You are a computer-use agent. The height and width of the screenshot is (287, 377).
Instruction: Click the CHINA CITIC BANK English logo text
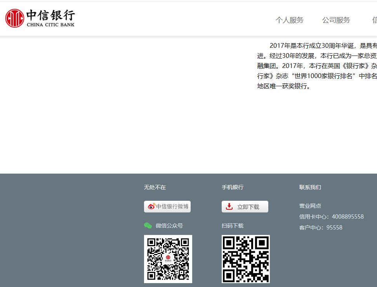(x=51, y=24)
